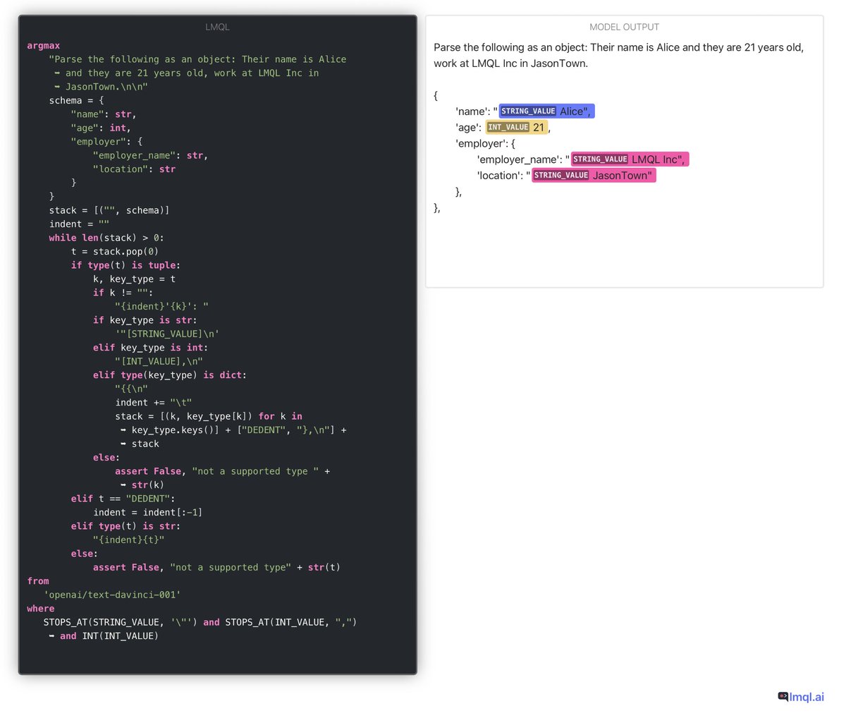Click the blue STRING_VALUE tag before Alice
This screenshot has height=718, width=846.
click(528, 111)
